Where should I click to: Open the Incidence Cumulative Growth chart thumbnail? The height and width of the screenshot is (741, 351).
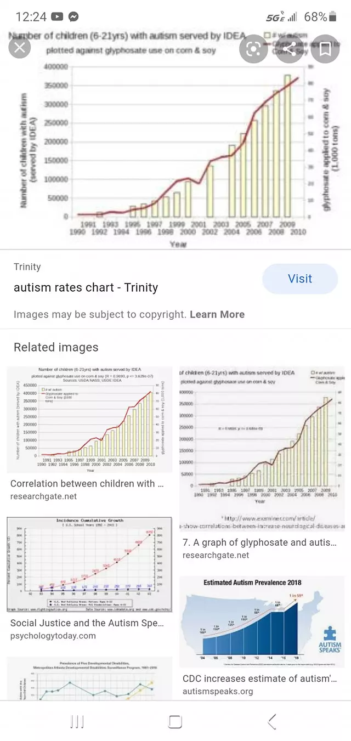[x=89, y=565]
